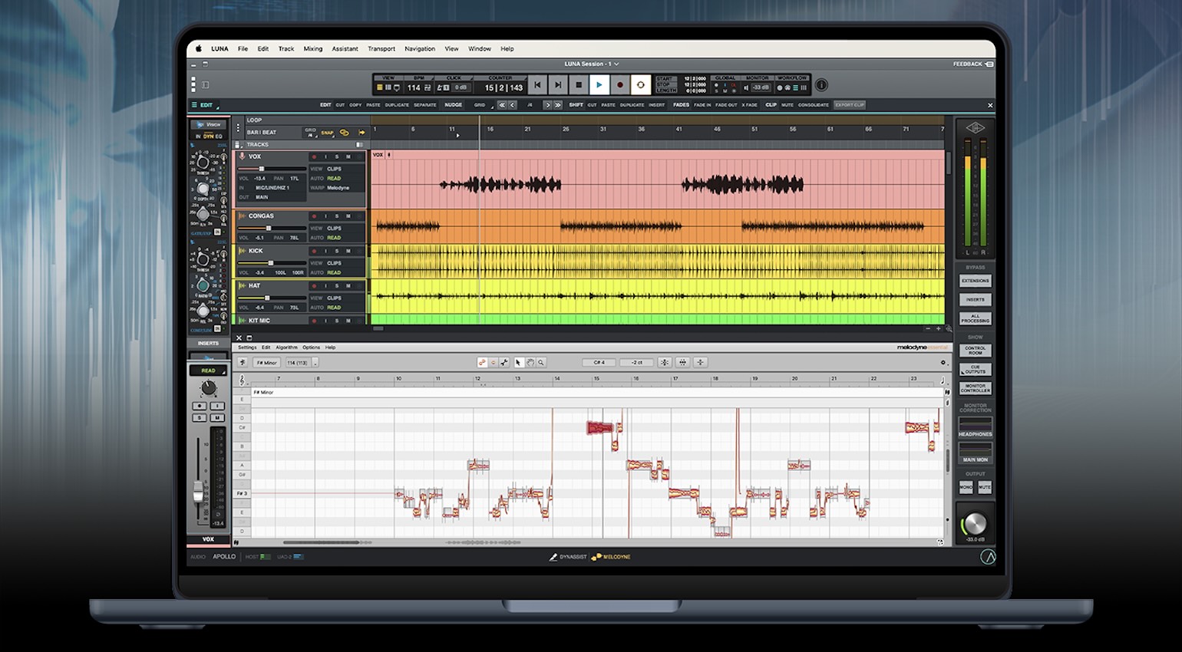Solo the KICK track
Image resolution: width=1182 pixels, height=652 pixels.
click(336, 251)
